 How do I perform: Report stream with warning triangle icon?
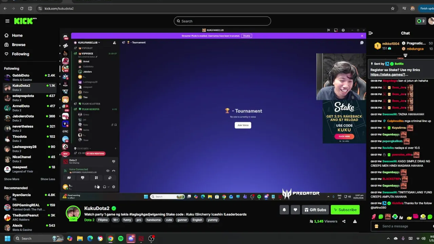[355, 221]
